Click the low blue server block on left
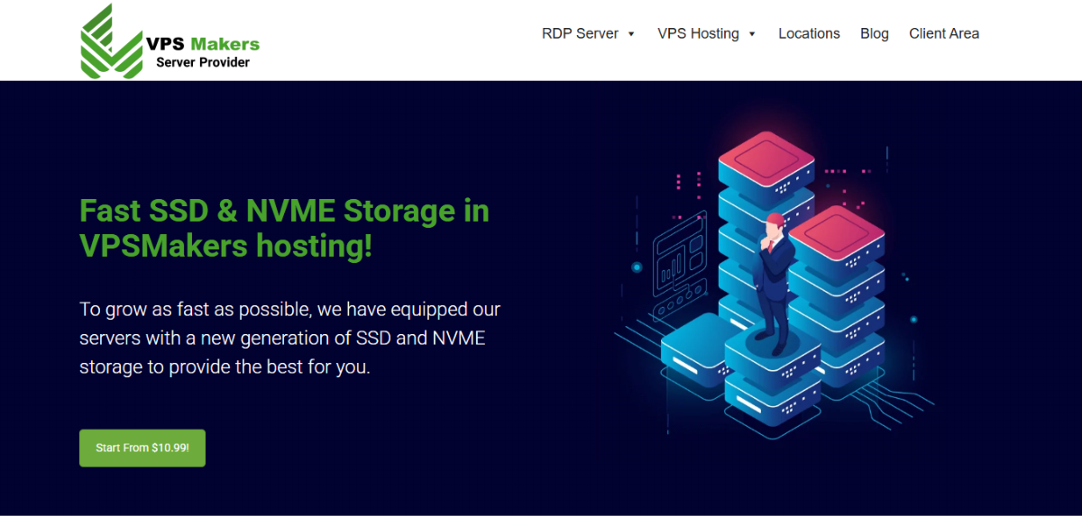Viewport: 1082px width, 516px height. tap(696, 349)
